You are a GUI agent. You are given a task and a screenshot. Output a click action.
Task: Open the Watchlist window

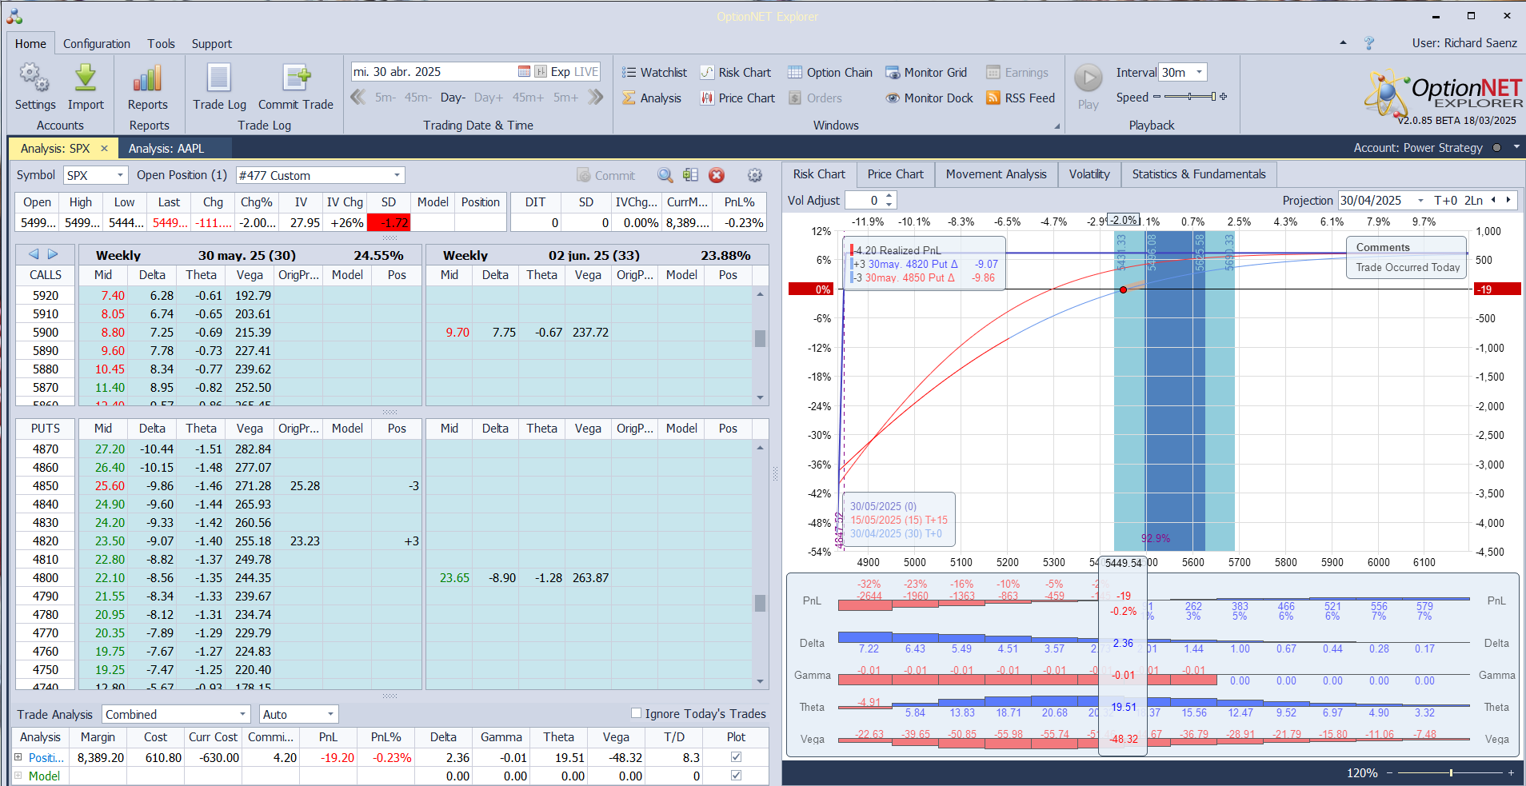[x=654, y=73]
